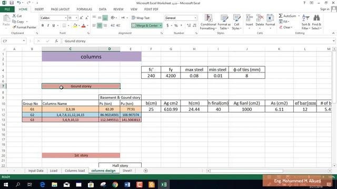This screenshot has width=337, height=189.
Task: Apply percent style
Action: point(176,26)
